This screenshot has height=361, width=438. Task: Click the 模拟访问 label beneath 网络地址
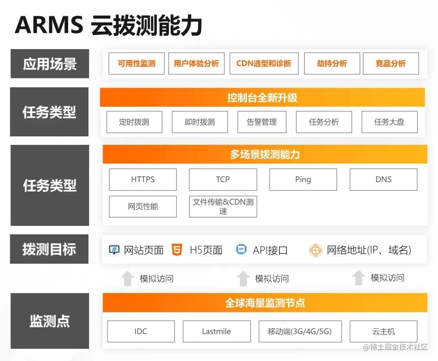388,278
